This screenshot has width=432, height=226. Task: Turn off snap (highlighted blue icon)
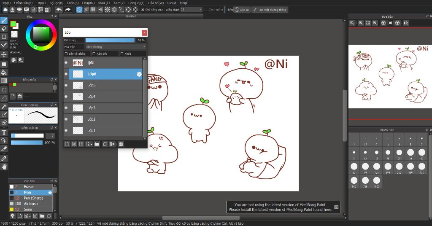pyautogui.click(x=79, y=10)
